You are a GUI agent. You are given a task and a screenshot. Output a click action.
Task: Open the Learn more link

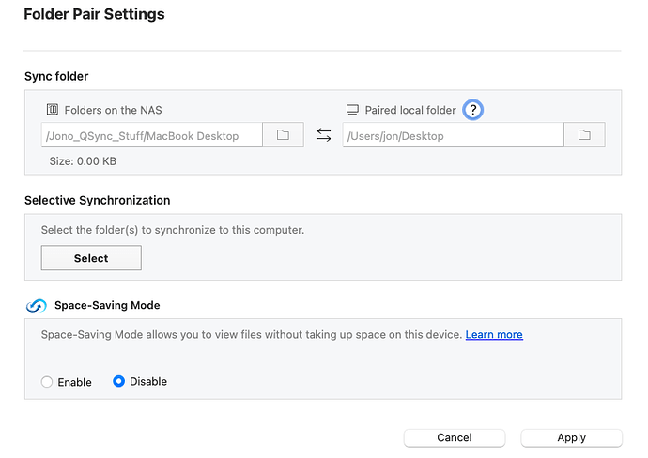494,334
